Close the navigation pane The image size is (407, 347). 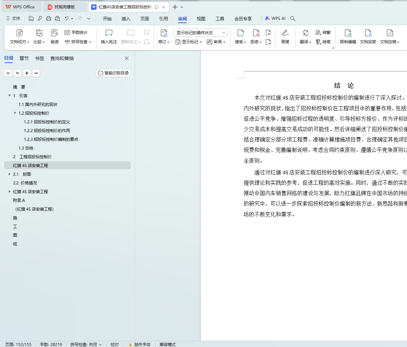click(127, 58)
